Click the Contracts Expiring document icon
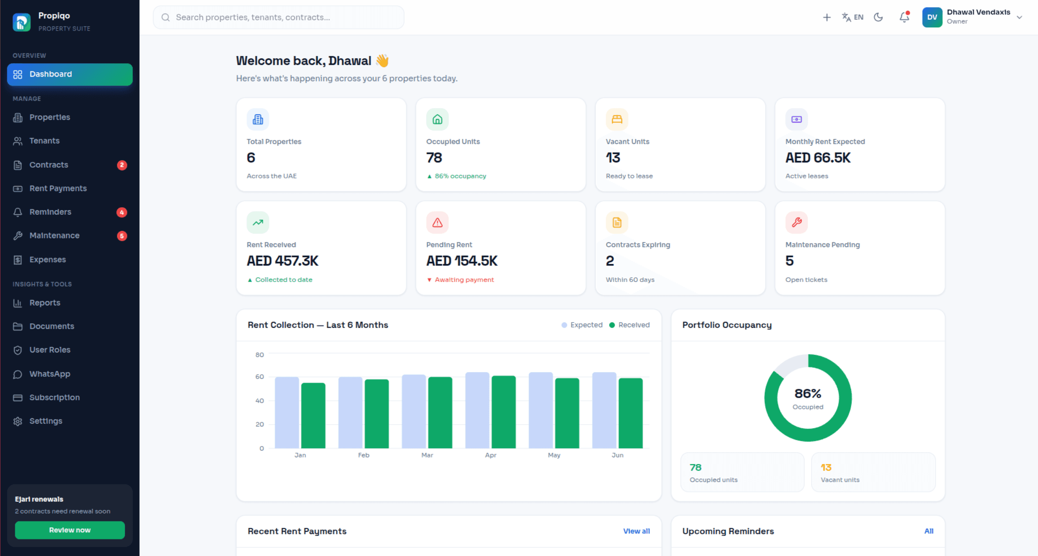The image size is (1038, 556). click(x=617, y=222)
